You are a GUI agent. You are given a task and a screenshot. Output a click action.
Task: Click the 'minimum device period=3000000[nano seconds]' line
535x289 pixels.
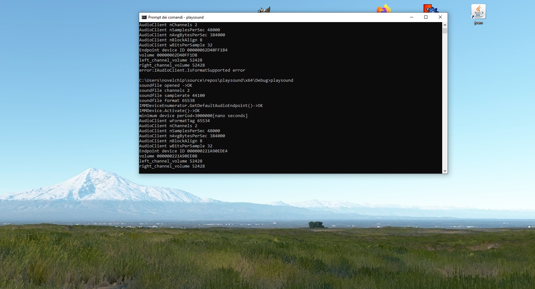(x=193, y=116)
